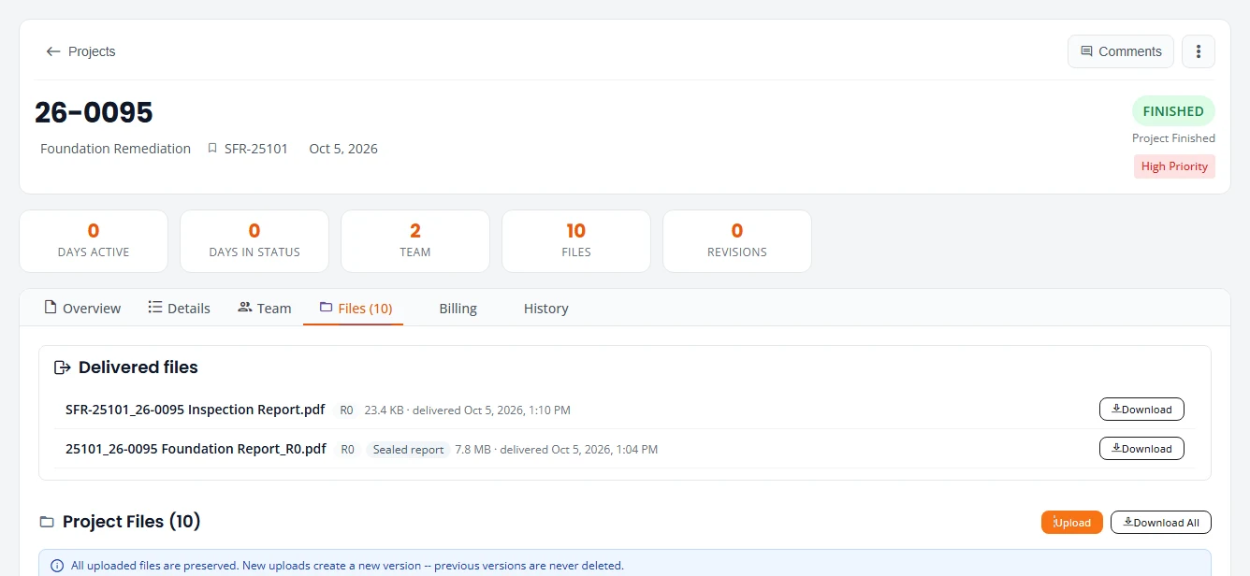Switch to the Billing tab
This screenshot has width=1250, height=576.
click(x=458, y=308)
